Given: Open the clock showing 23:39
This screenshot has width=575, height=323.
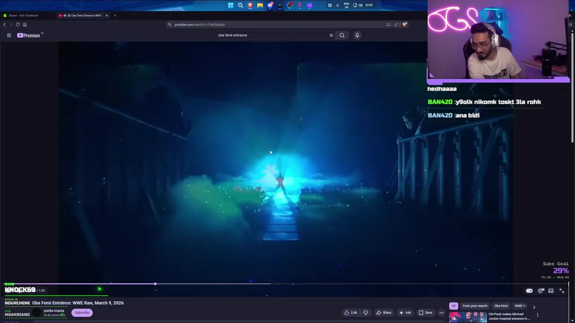Looking at the screenshot, I should 369,5.
